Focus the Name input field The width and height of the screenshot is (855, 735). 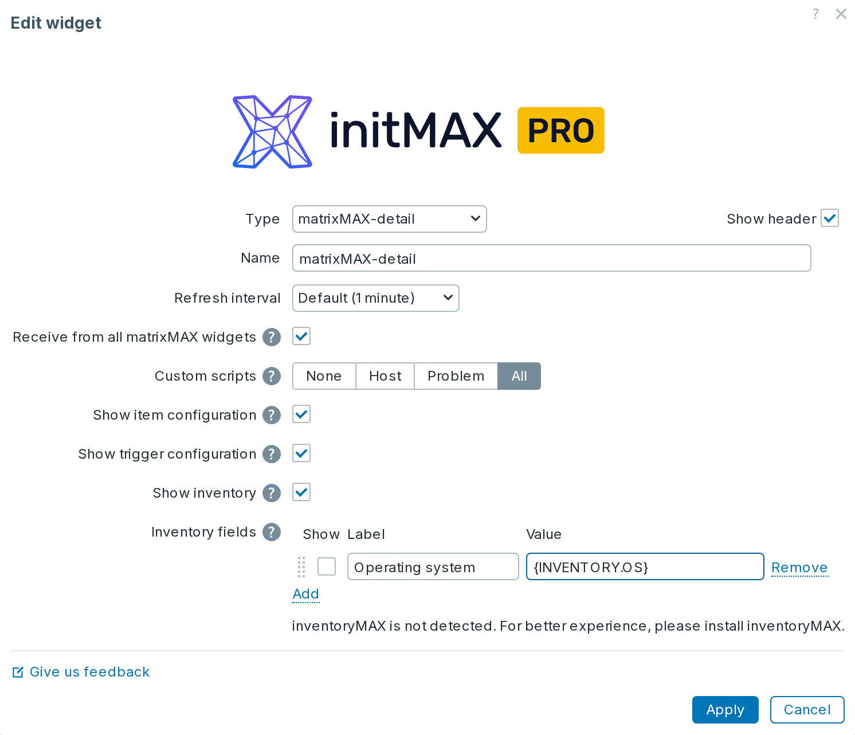[552, 258]
